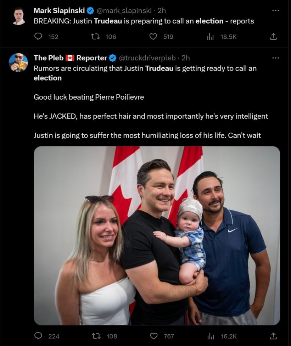Open the attached photo with Canadian flags

click(157, 235)
